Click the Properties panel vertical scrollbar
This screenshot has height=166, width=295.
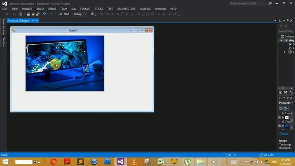pos(292,121)
